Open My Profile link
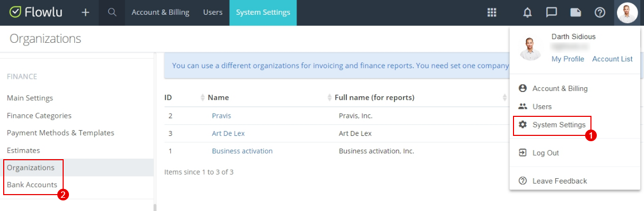 (568, 59)
